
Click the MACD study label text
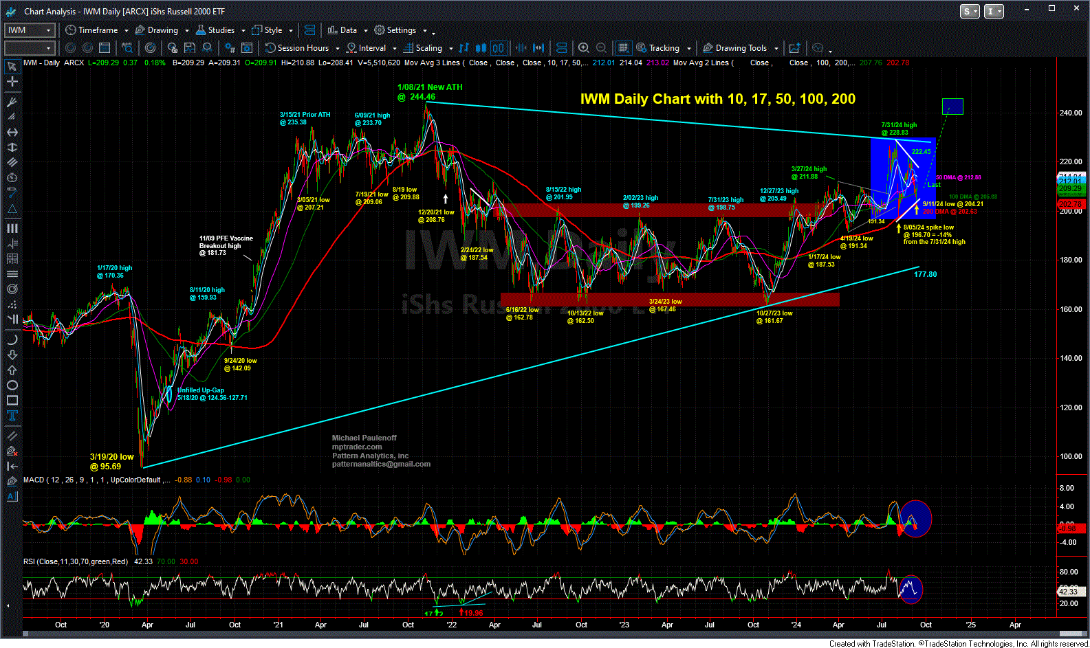(x=96, y=480)
